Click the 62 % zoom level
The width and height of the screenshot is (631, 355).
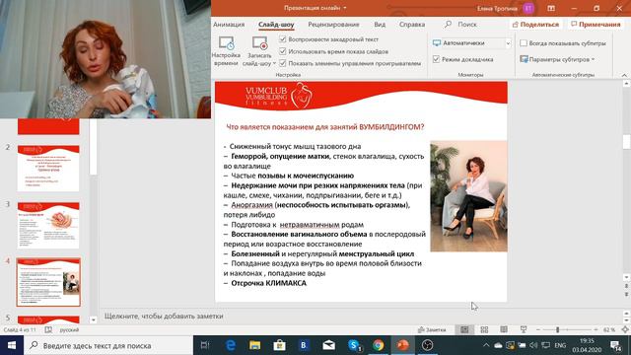609,329
